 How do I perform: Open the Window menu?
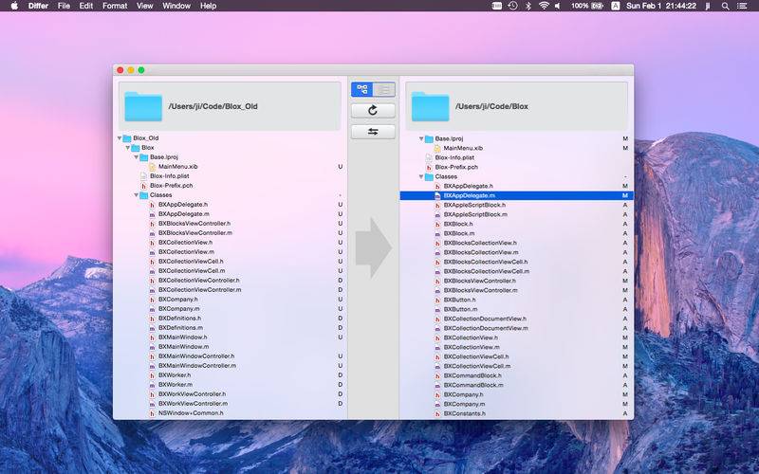[x=176, y=6]
